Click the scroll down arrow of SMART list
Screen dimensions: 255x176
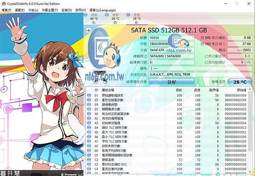[250, 172]
